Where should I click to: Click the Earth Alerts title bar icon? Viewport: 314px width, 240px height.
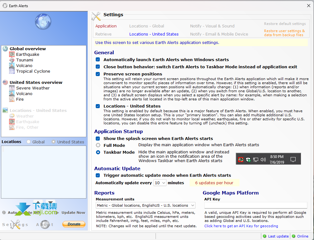[x=5, y=6]
